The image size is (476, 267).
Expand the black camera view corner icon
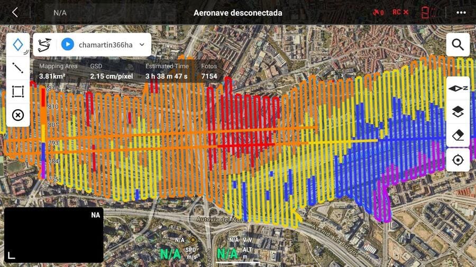click(11, 255)
